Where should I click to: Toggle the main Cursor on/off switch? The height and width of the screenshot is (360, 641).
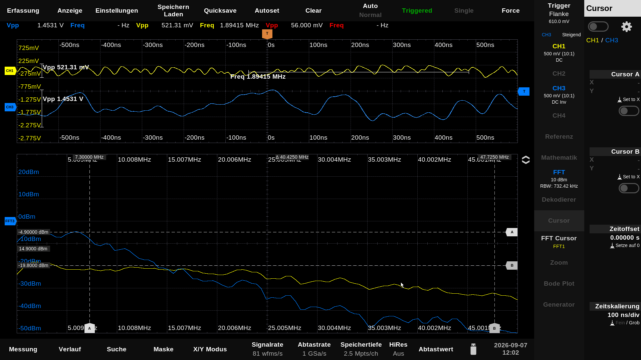click(598, 27)
